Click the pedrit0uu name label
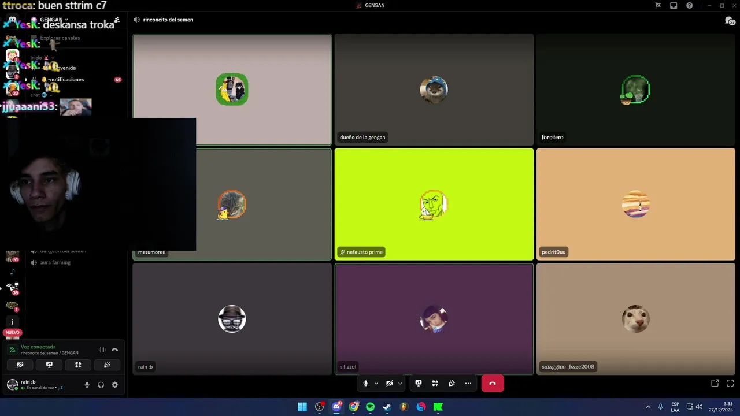This screenshot has width=740, height=416. (553, 252)
